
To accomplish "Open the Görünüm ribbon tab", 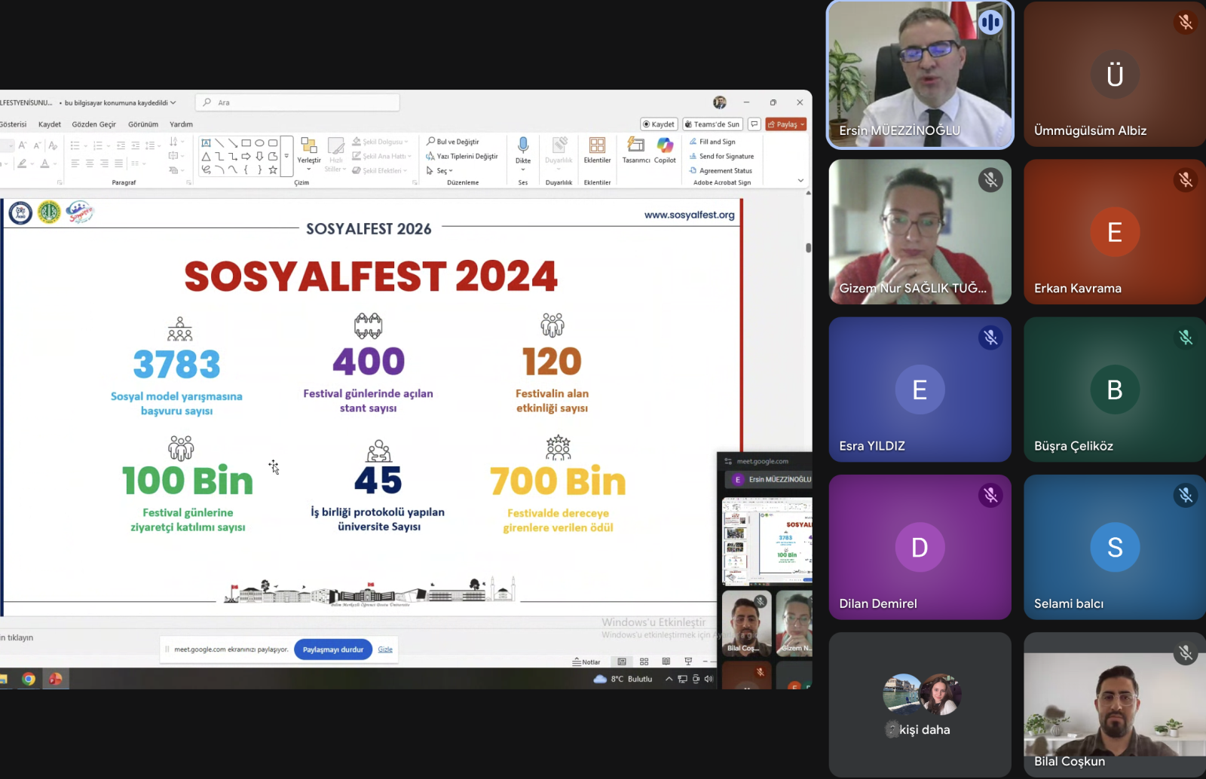I will pyautogui.click(x=143, y=124).
